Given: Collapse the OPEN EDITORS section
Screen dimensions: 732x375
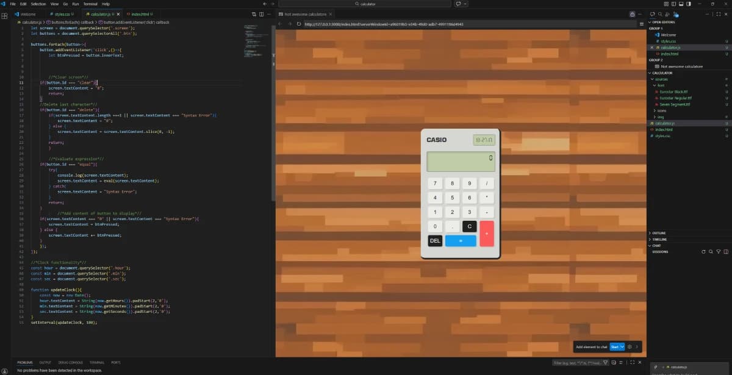Looking at the screenshot, I should 689,22.
